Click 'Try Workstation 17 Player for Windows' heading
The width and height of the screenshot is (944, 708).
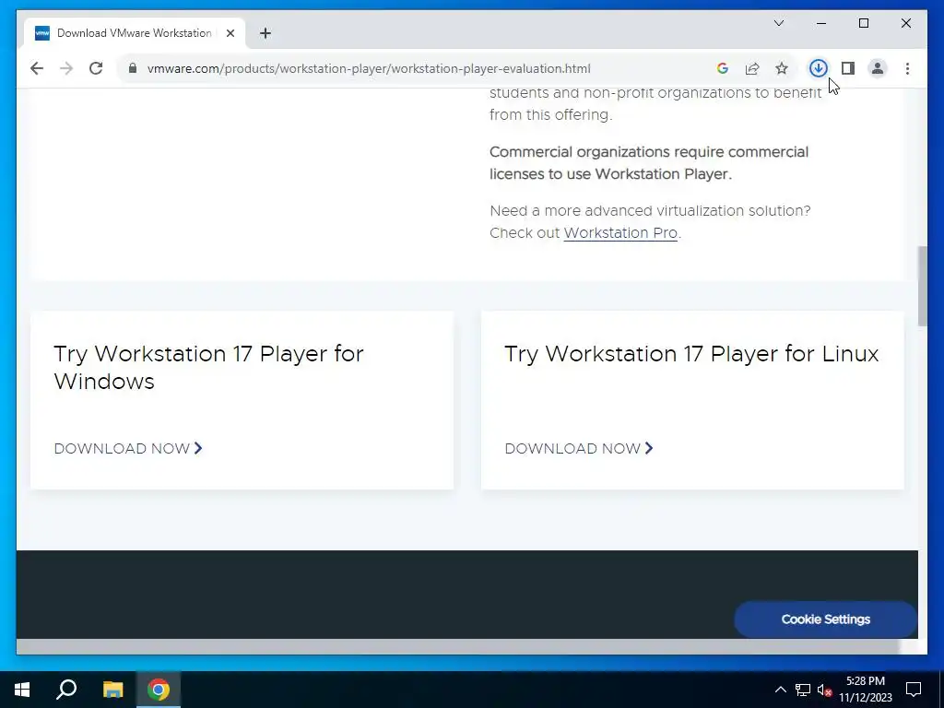(208, 367)
